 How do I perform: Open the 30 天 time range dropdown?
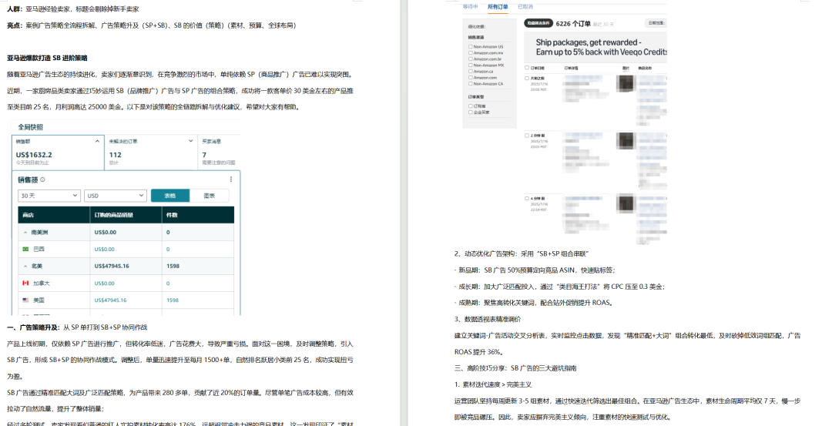[49, 196]
